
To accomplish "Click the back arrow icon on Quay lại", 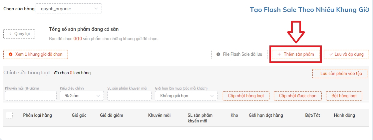I will tap(10, 34).
